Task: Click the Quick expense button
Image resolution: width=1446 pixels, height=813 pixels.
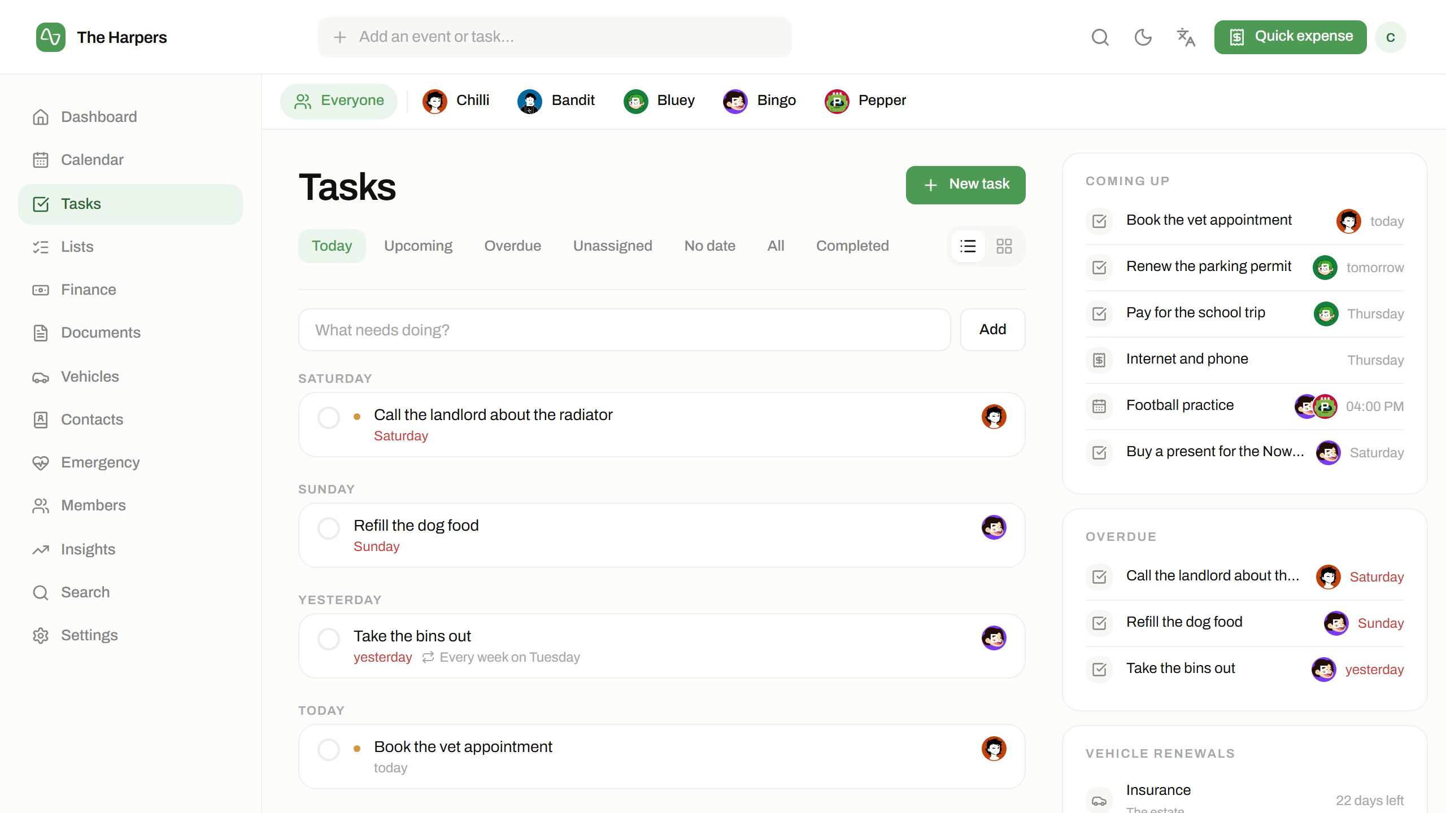Action: point(1290,37)
